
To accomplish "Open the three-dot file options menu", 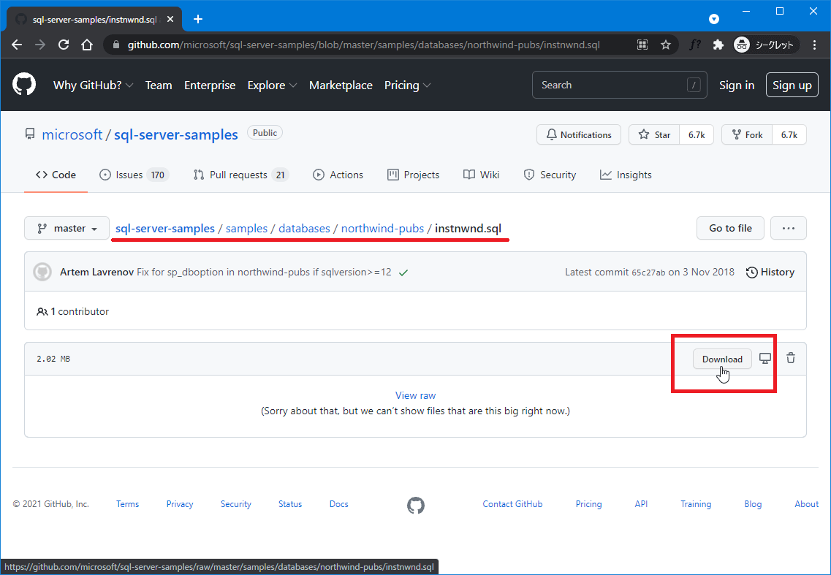I will tap(788, 228).
